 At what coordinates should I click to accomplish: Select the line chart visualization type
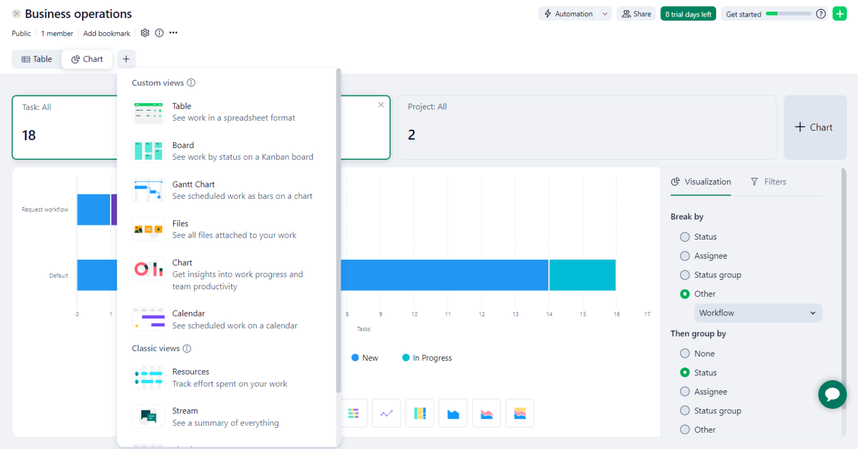[386, 413]
